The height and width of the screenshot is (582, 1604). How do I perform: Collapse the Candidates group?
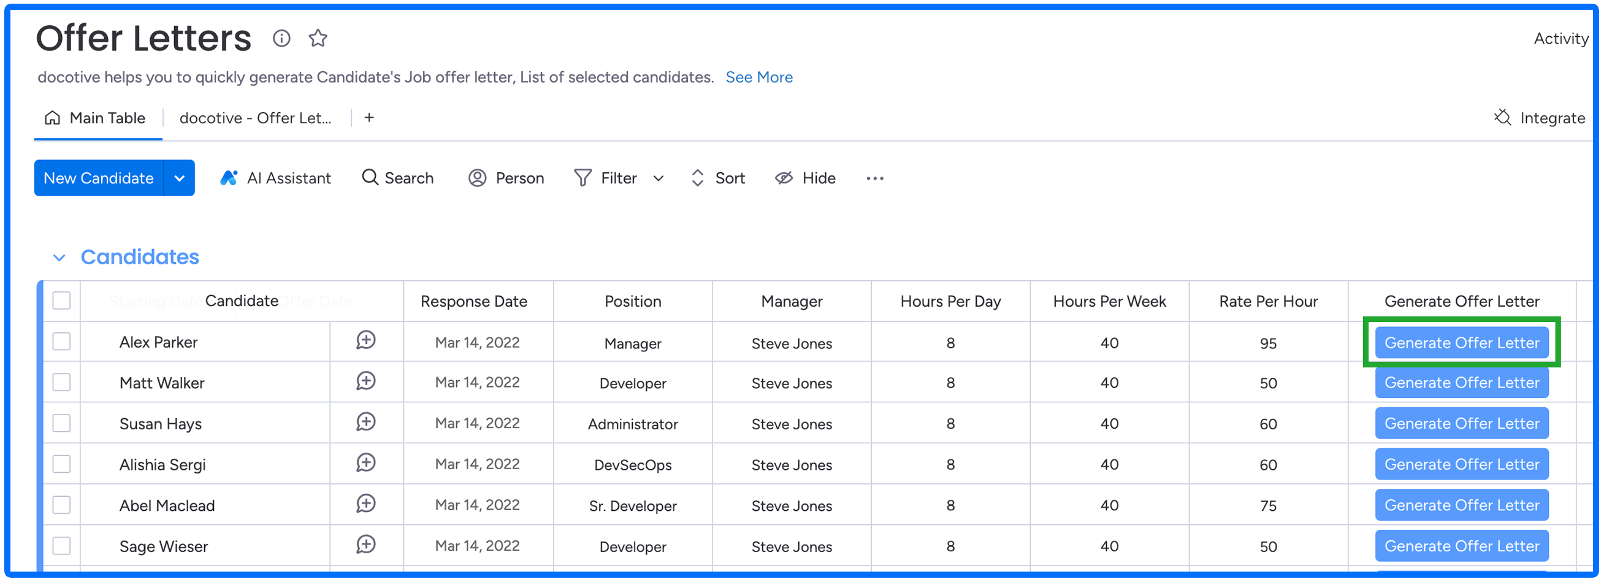pos(59,258)
